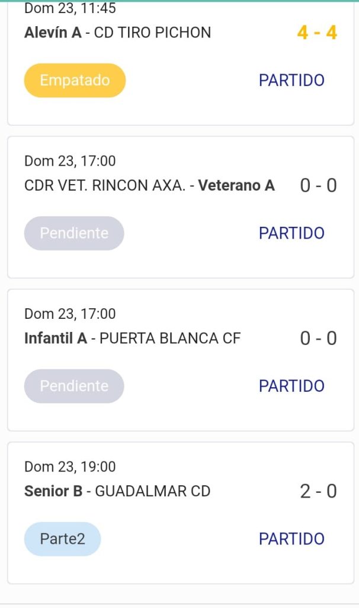359x608 pixels.
Task: Tap the Senior B - GUADALMAR CD title
Action: coord(117,491)
